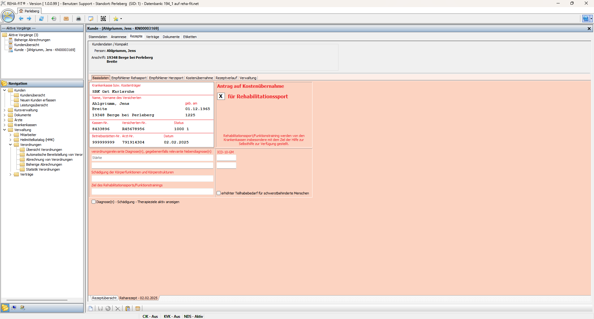
Task: Click the Diagnose input field showing Stärke
Action: tap(152, 158)
